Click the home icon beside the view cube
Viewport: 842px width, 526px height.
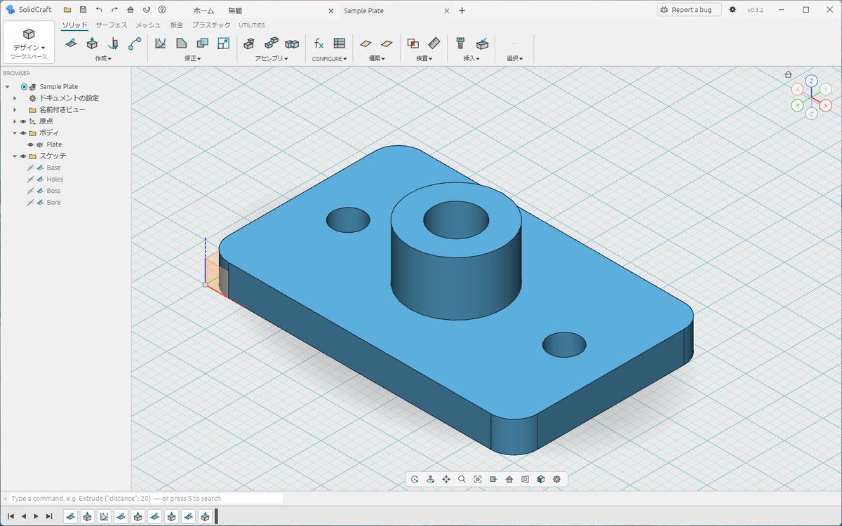788,74
